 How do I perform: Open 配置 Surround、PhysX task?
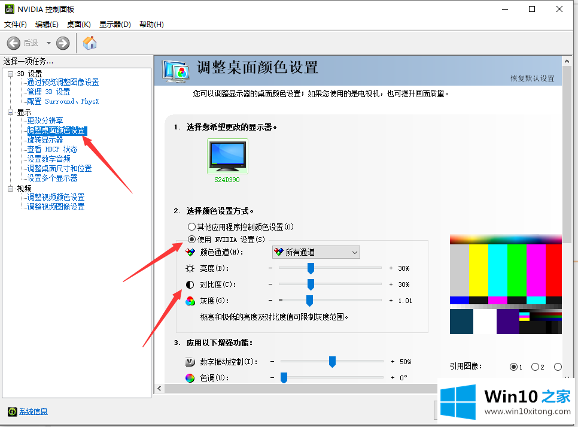[x=63, y=101]
